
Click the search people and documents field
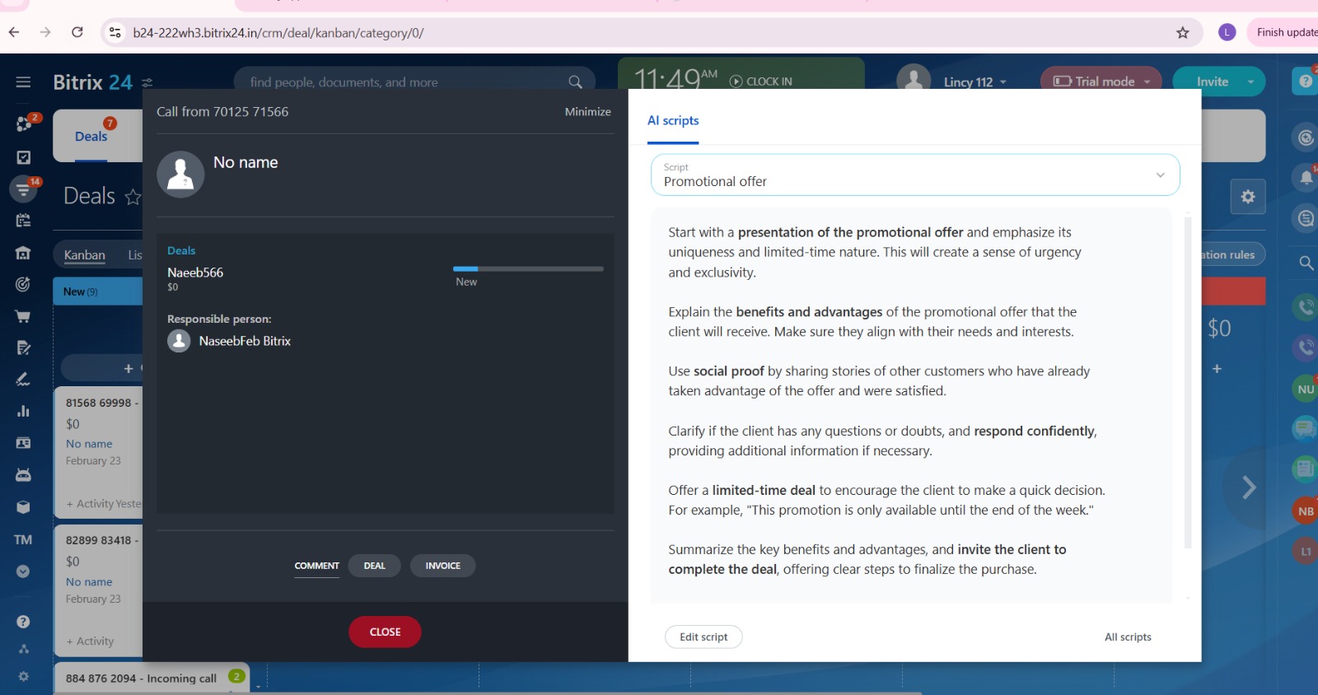tap(404, 82)
